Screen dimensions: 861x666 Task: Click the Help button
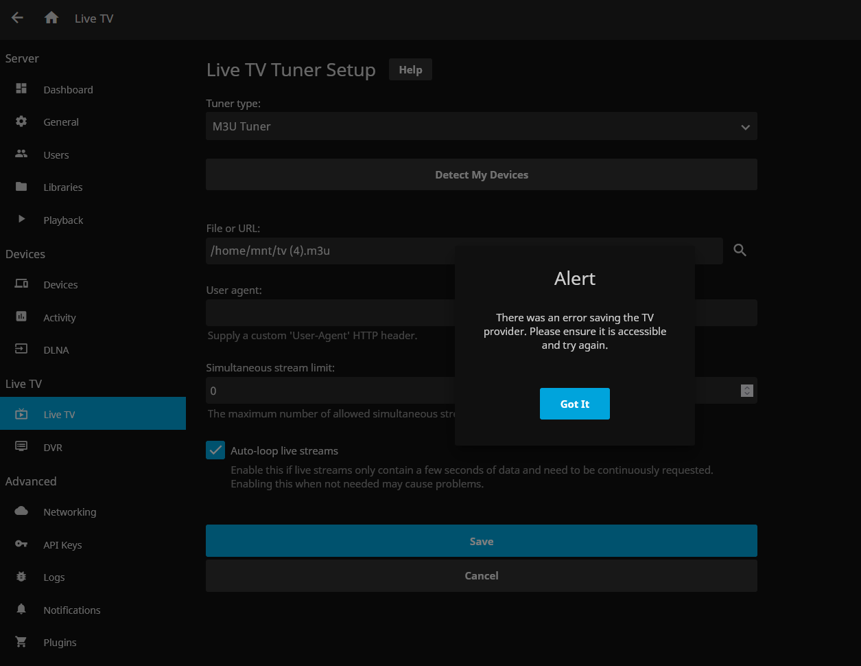(x=410, y=69)
